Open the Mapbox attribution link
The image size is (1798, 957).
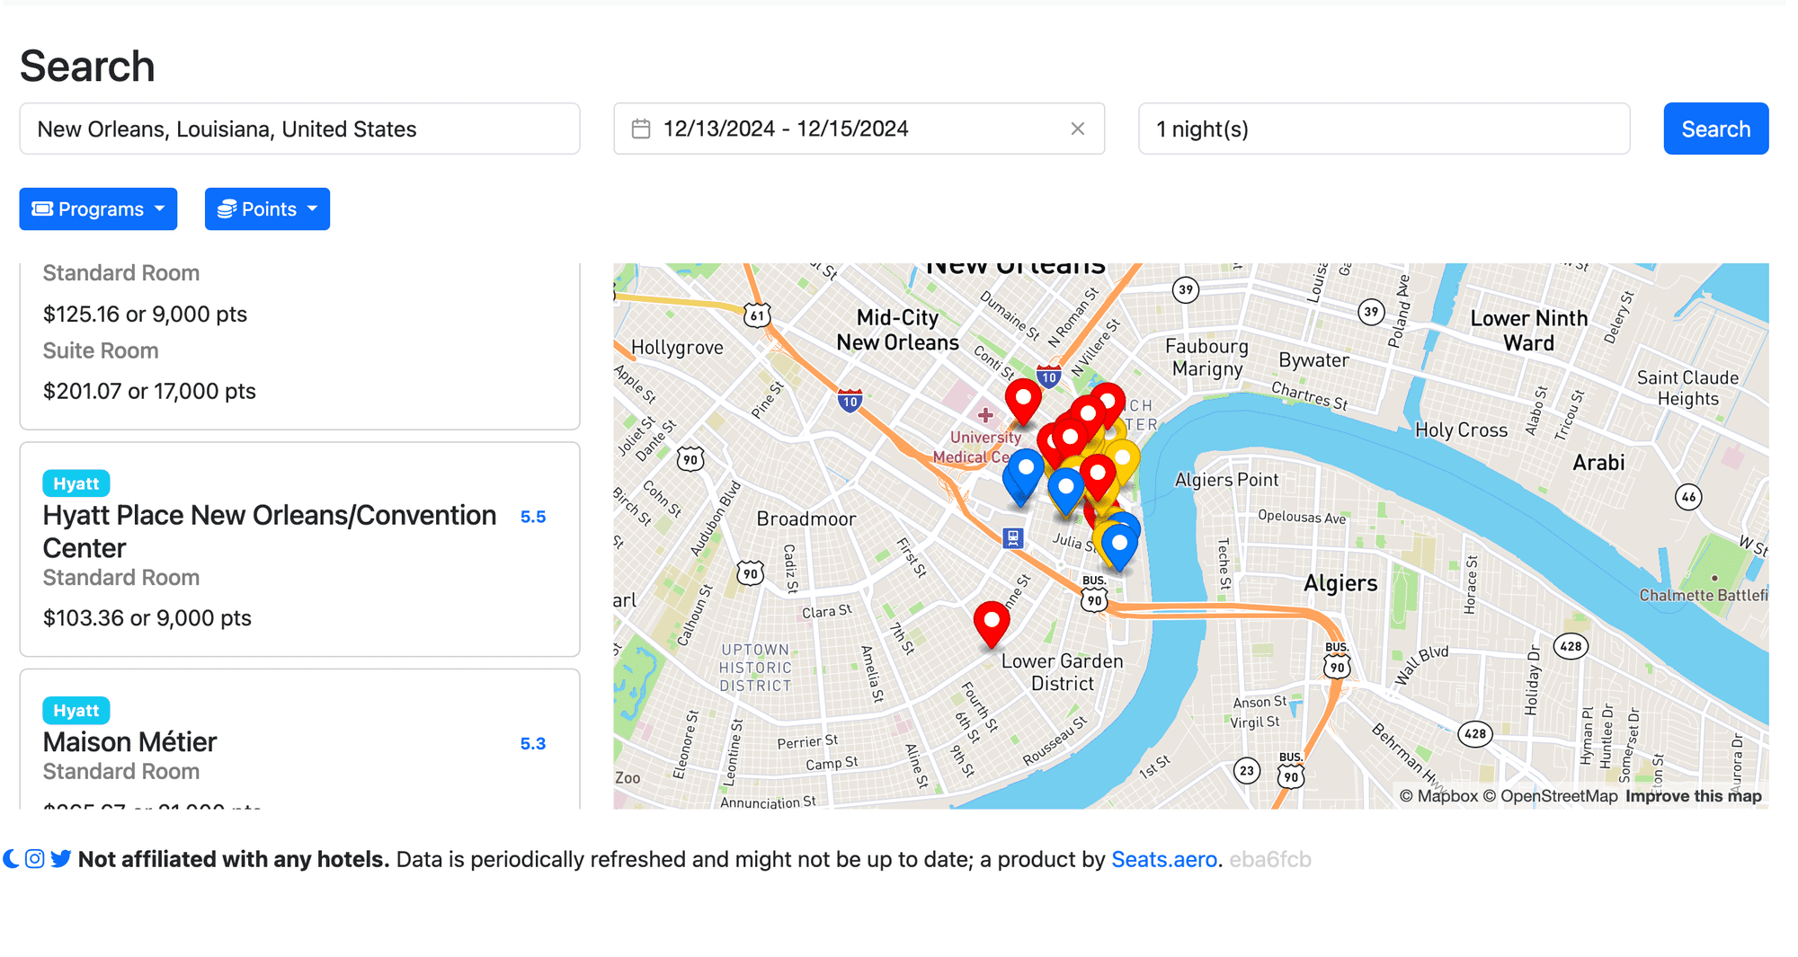point(1438,796)
